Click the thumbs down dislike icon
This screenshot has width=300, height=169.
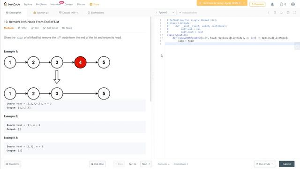click(x=32, y=28)
